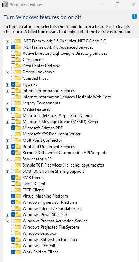Click folder icon next to Guarded Host
The width and height of the screenshot is (139, 262).
coord(18,78)
